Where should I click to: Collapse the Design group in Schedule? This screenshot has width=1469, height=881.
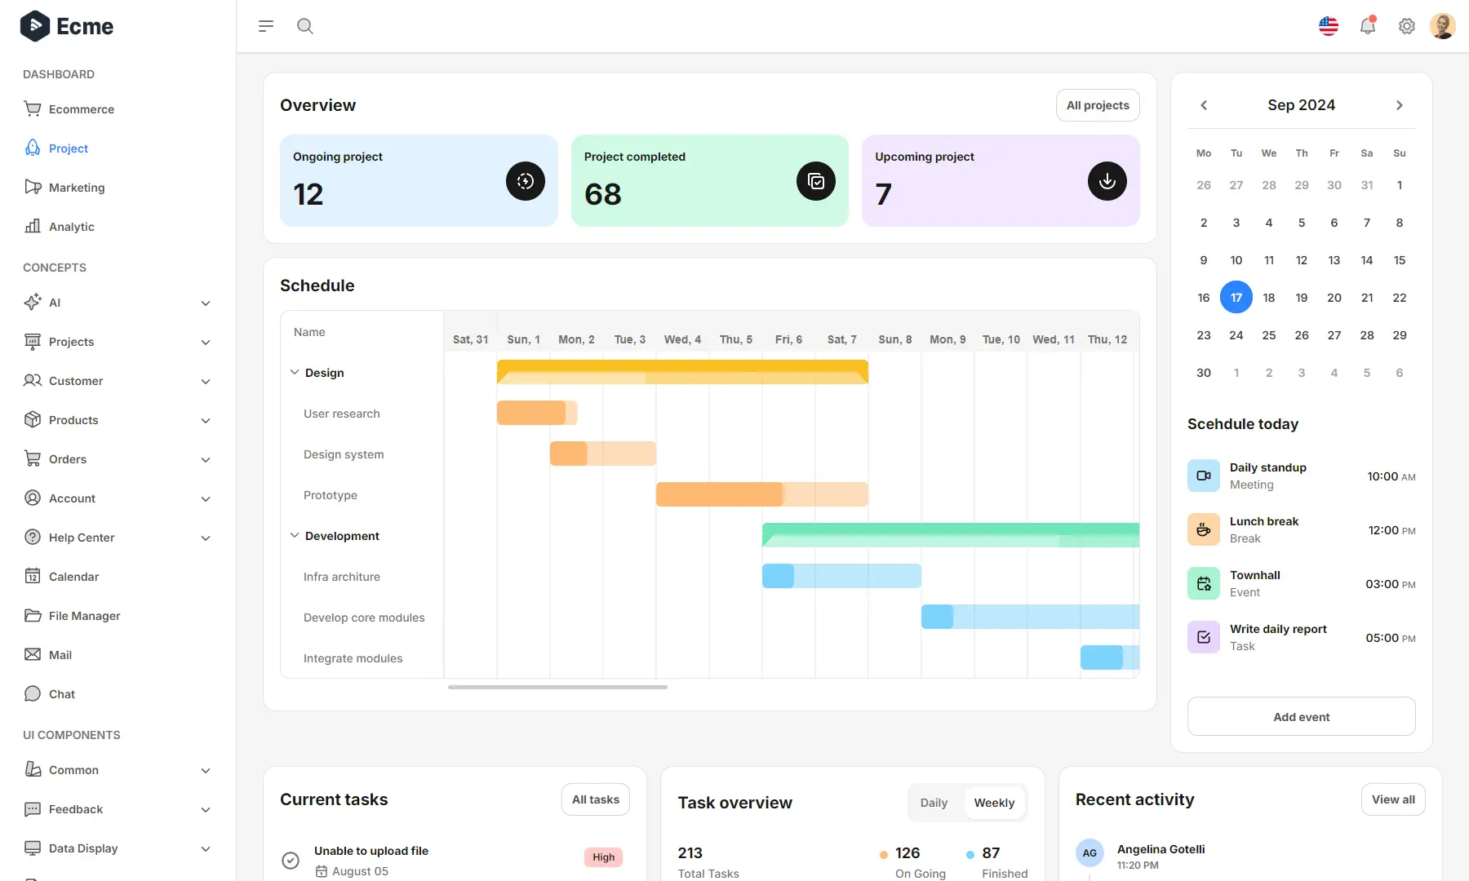click(x=295, y=372)
